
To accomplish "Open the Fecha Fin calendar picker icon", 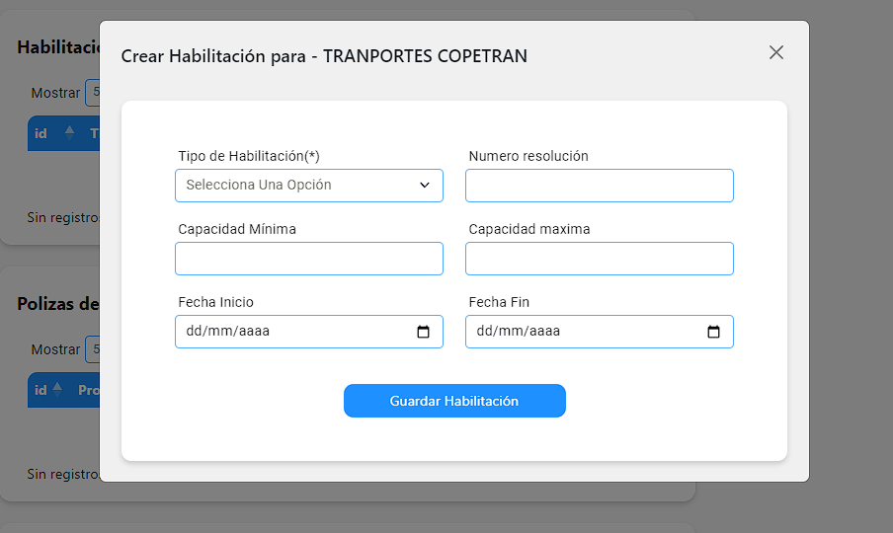I will (x=713, y=332).
